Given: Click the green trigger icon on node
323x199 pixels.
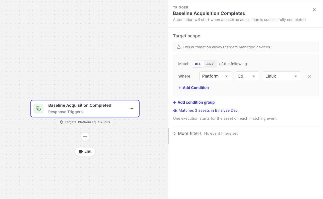Looking at the screenshot, I should pyautogui.click(x=38, y=108).
